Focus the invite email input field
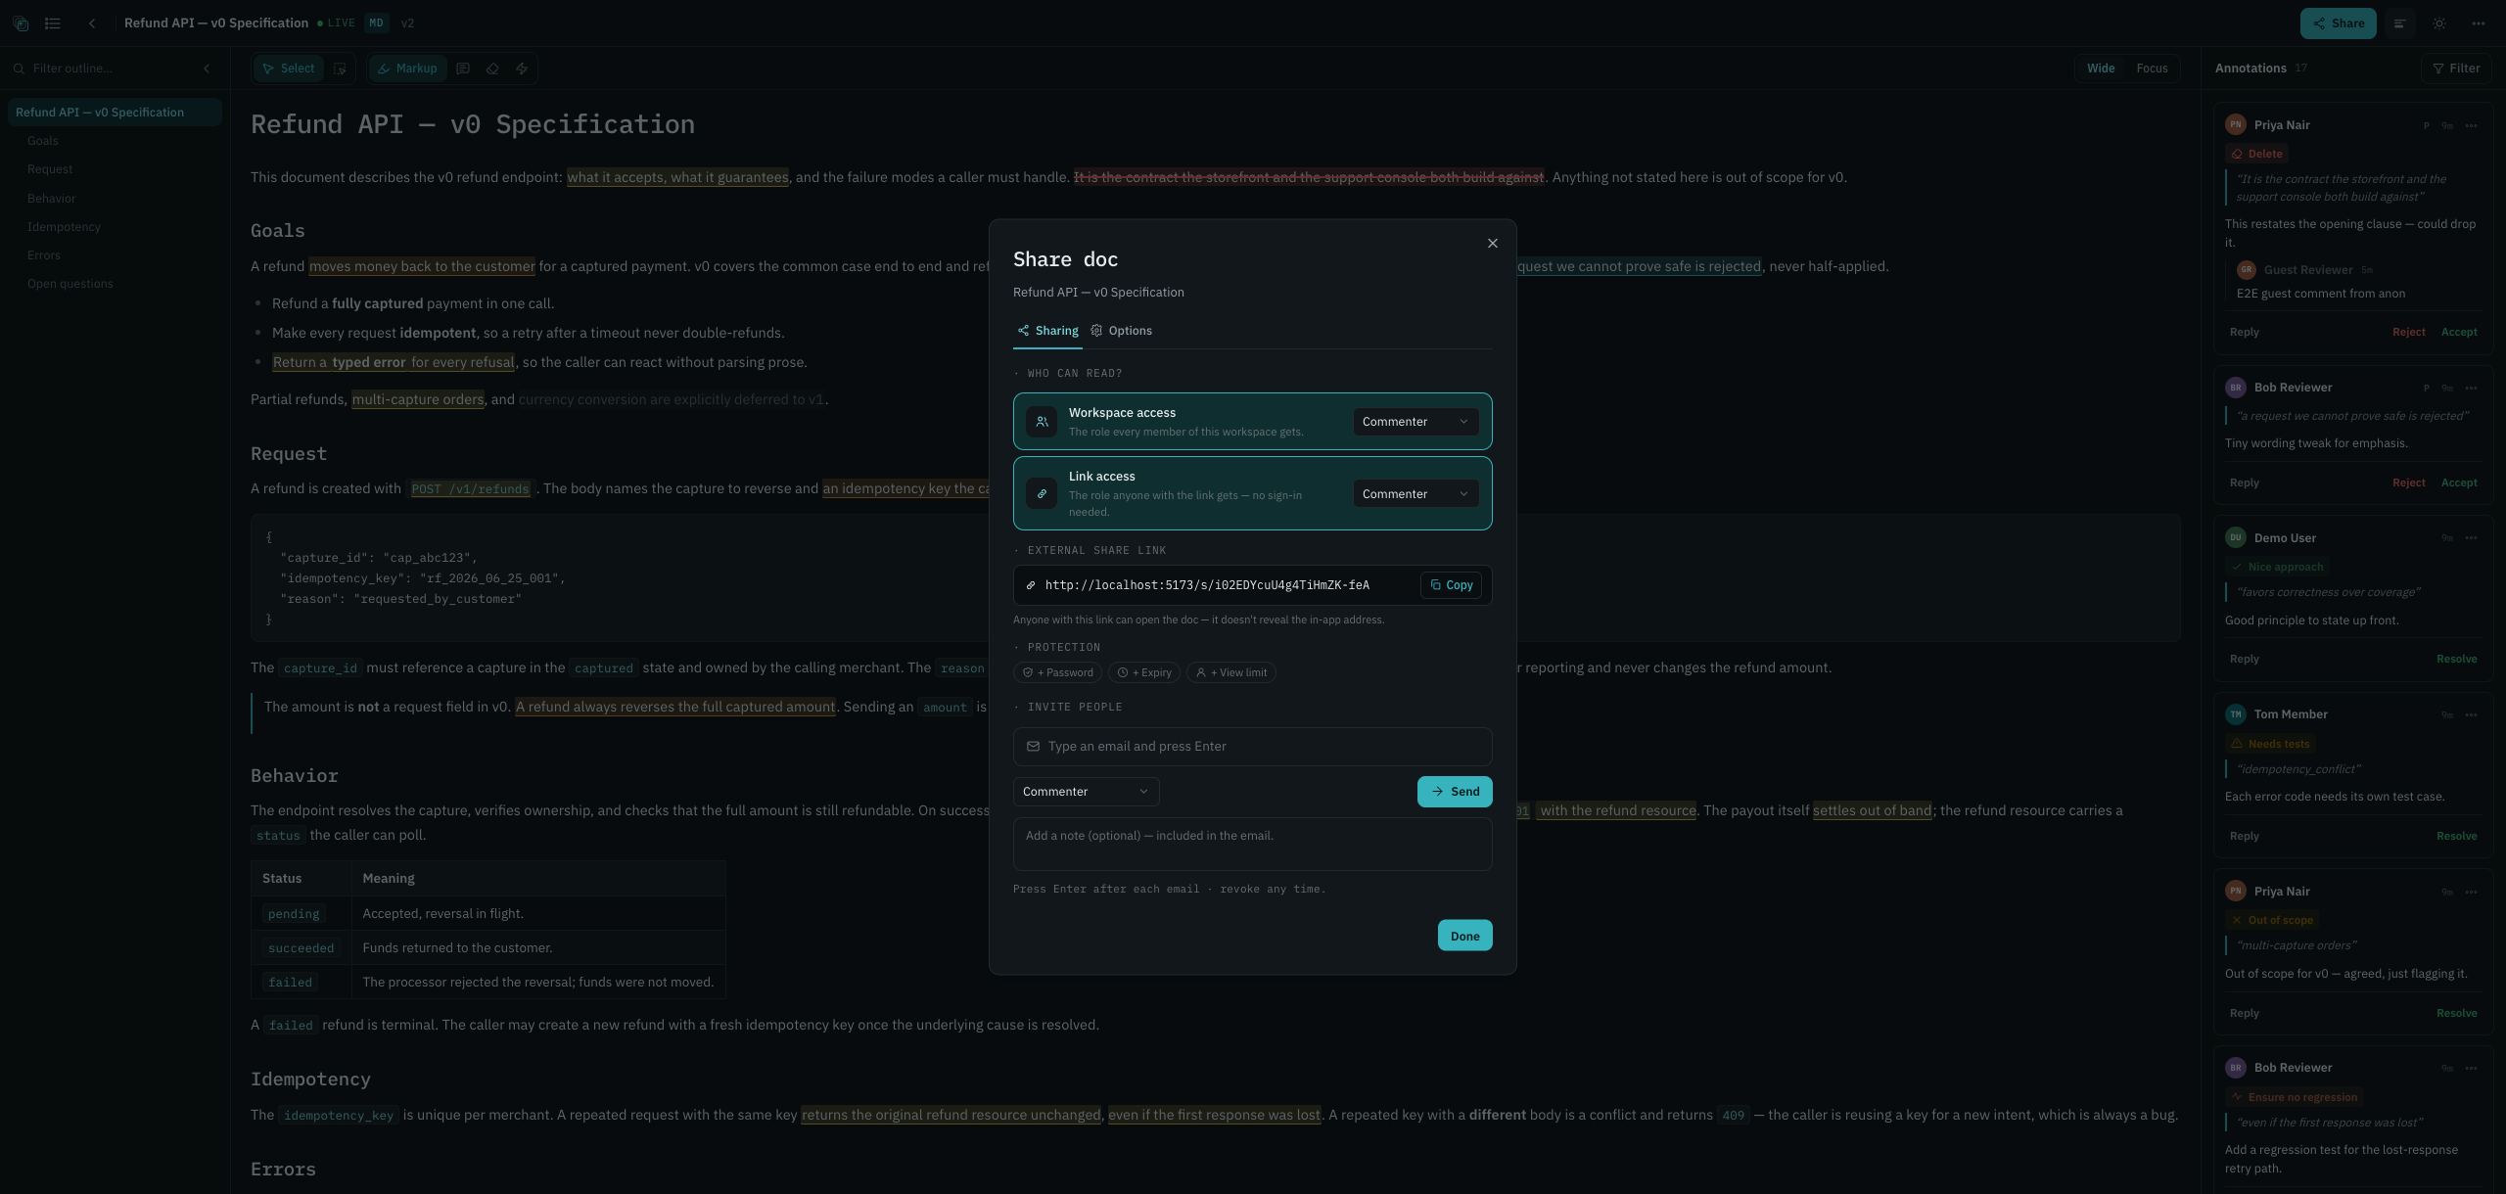Image resolution: width=2506 pixels, height=1194 pixels. tap(1252, 747)
